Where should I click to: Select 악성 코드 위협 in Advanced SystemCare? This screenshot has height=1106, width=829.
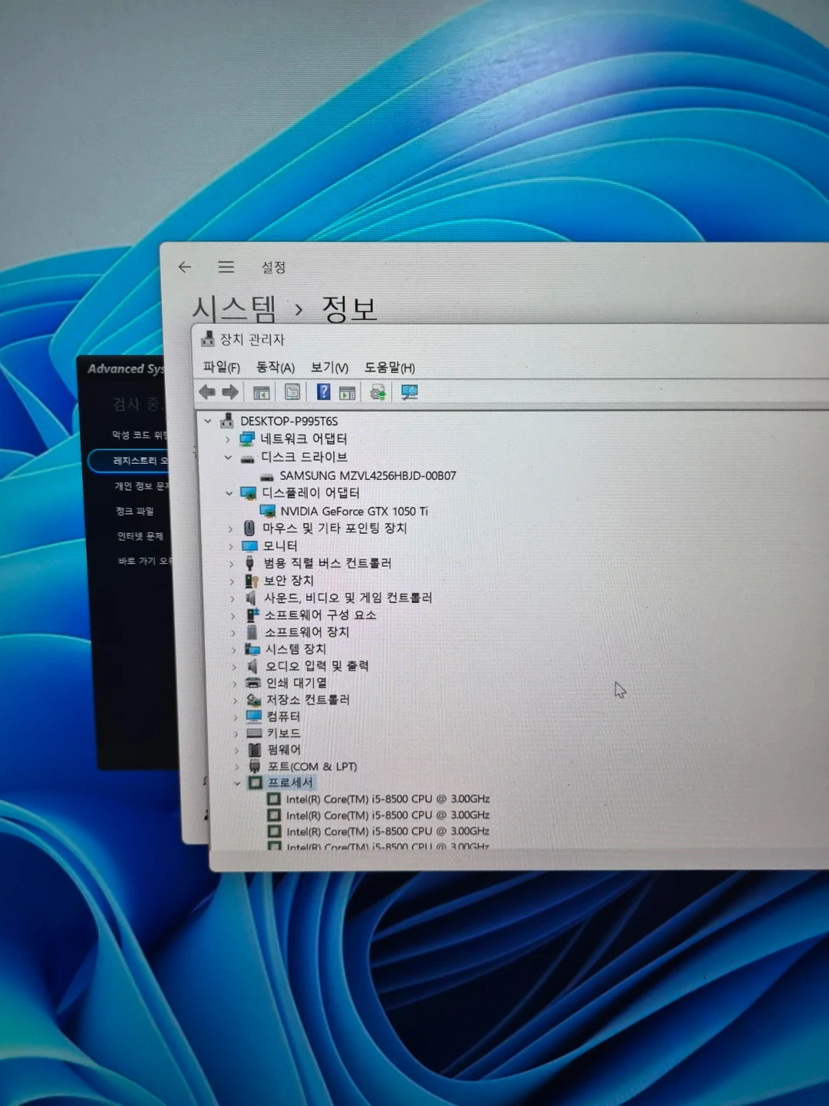pyautogui.click(x=139, y=435)
